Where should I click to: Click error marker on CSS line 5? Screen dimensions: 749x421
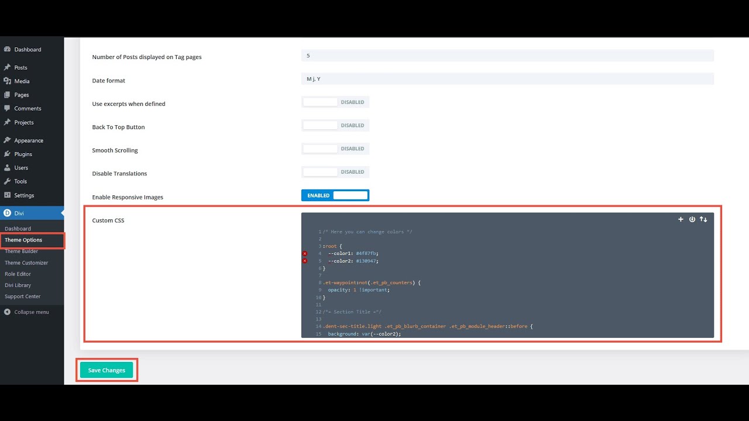coord(305,261)
